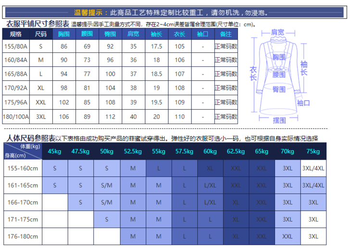The image size is (351, 249).
Task: Select the 胸围 column header in size table
Action: (x=64, y=34)
